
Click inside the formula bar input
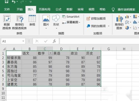[99, 41]
